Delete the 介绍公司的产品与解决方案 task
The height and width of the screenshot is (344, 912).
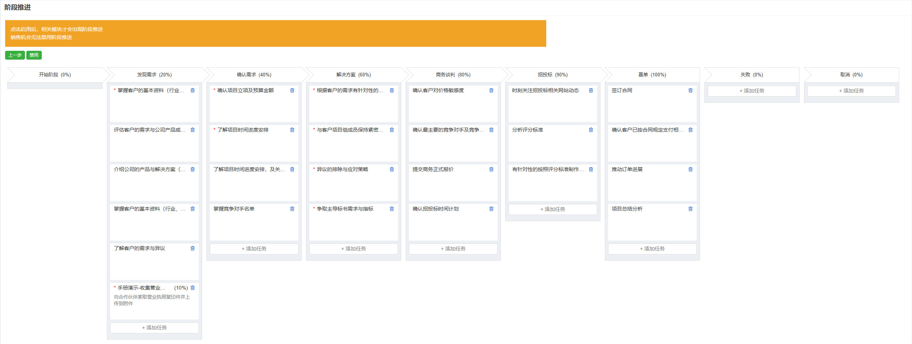coord(193,169)
